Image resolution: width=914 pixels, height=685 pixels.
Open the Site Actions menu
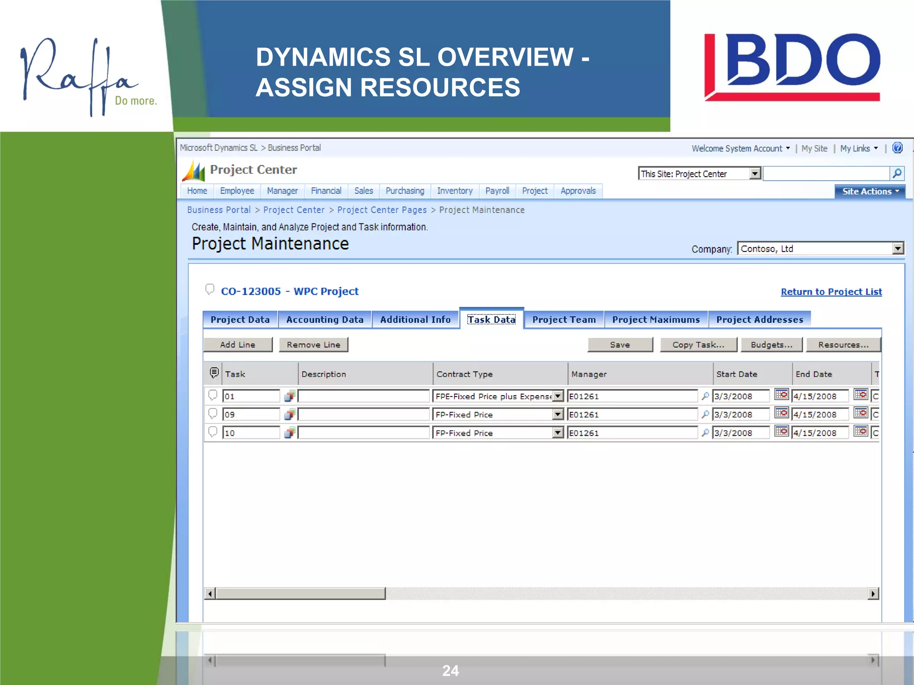pyautogui.click(x=870, y=191)
